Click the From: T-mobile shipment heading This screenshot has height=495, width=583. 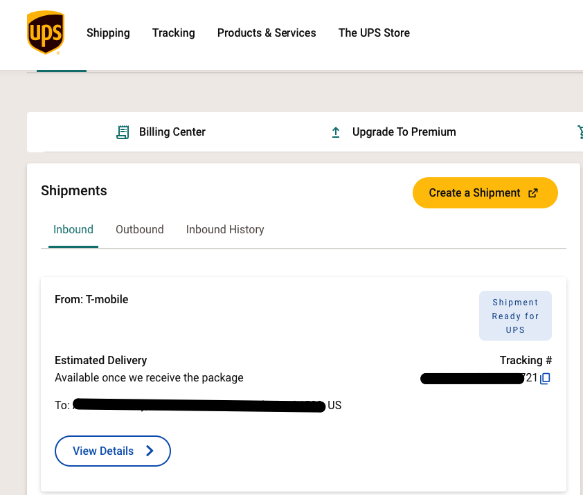[91, 299]
